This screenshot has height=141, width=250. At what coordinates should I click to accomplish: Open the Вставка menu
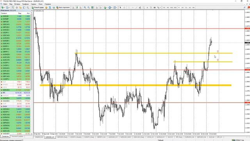(x=17, y=4)
